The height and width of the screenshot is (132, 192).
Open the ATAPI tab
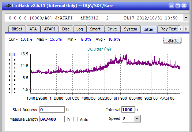pos(50,29)
